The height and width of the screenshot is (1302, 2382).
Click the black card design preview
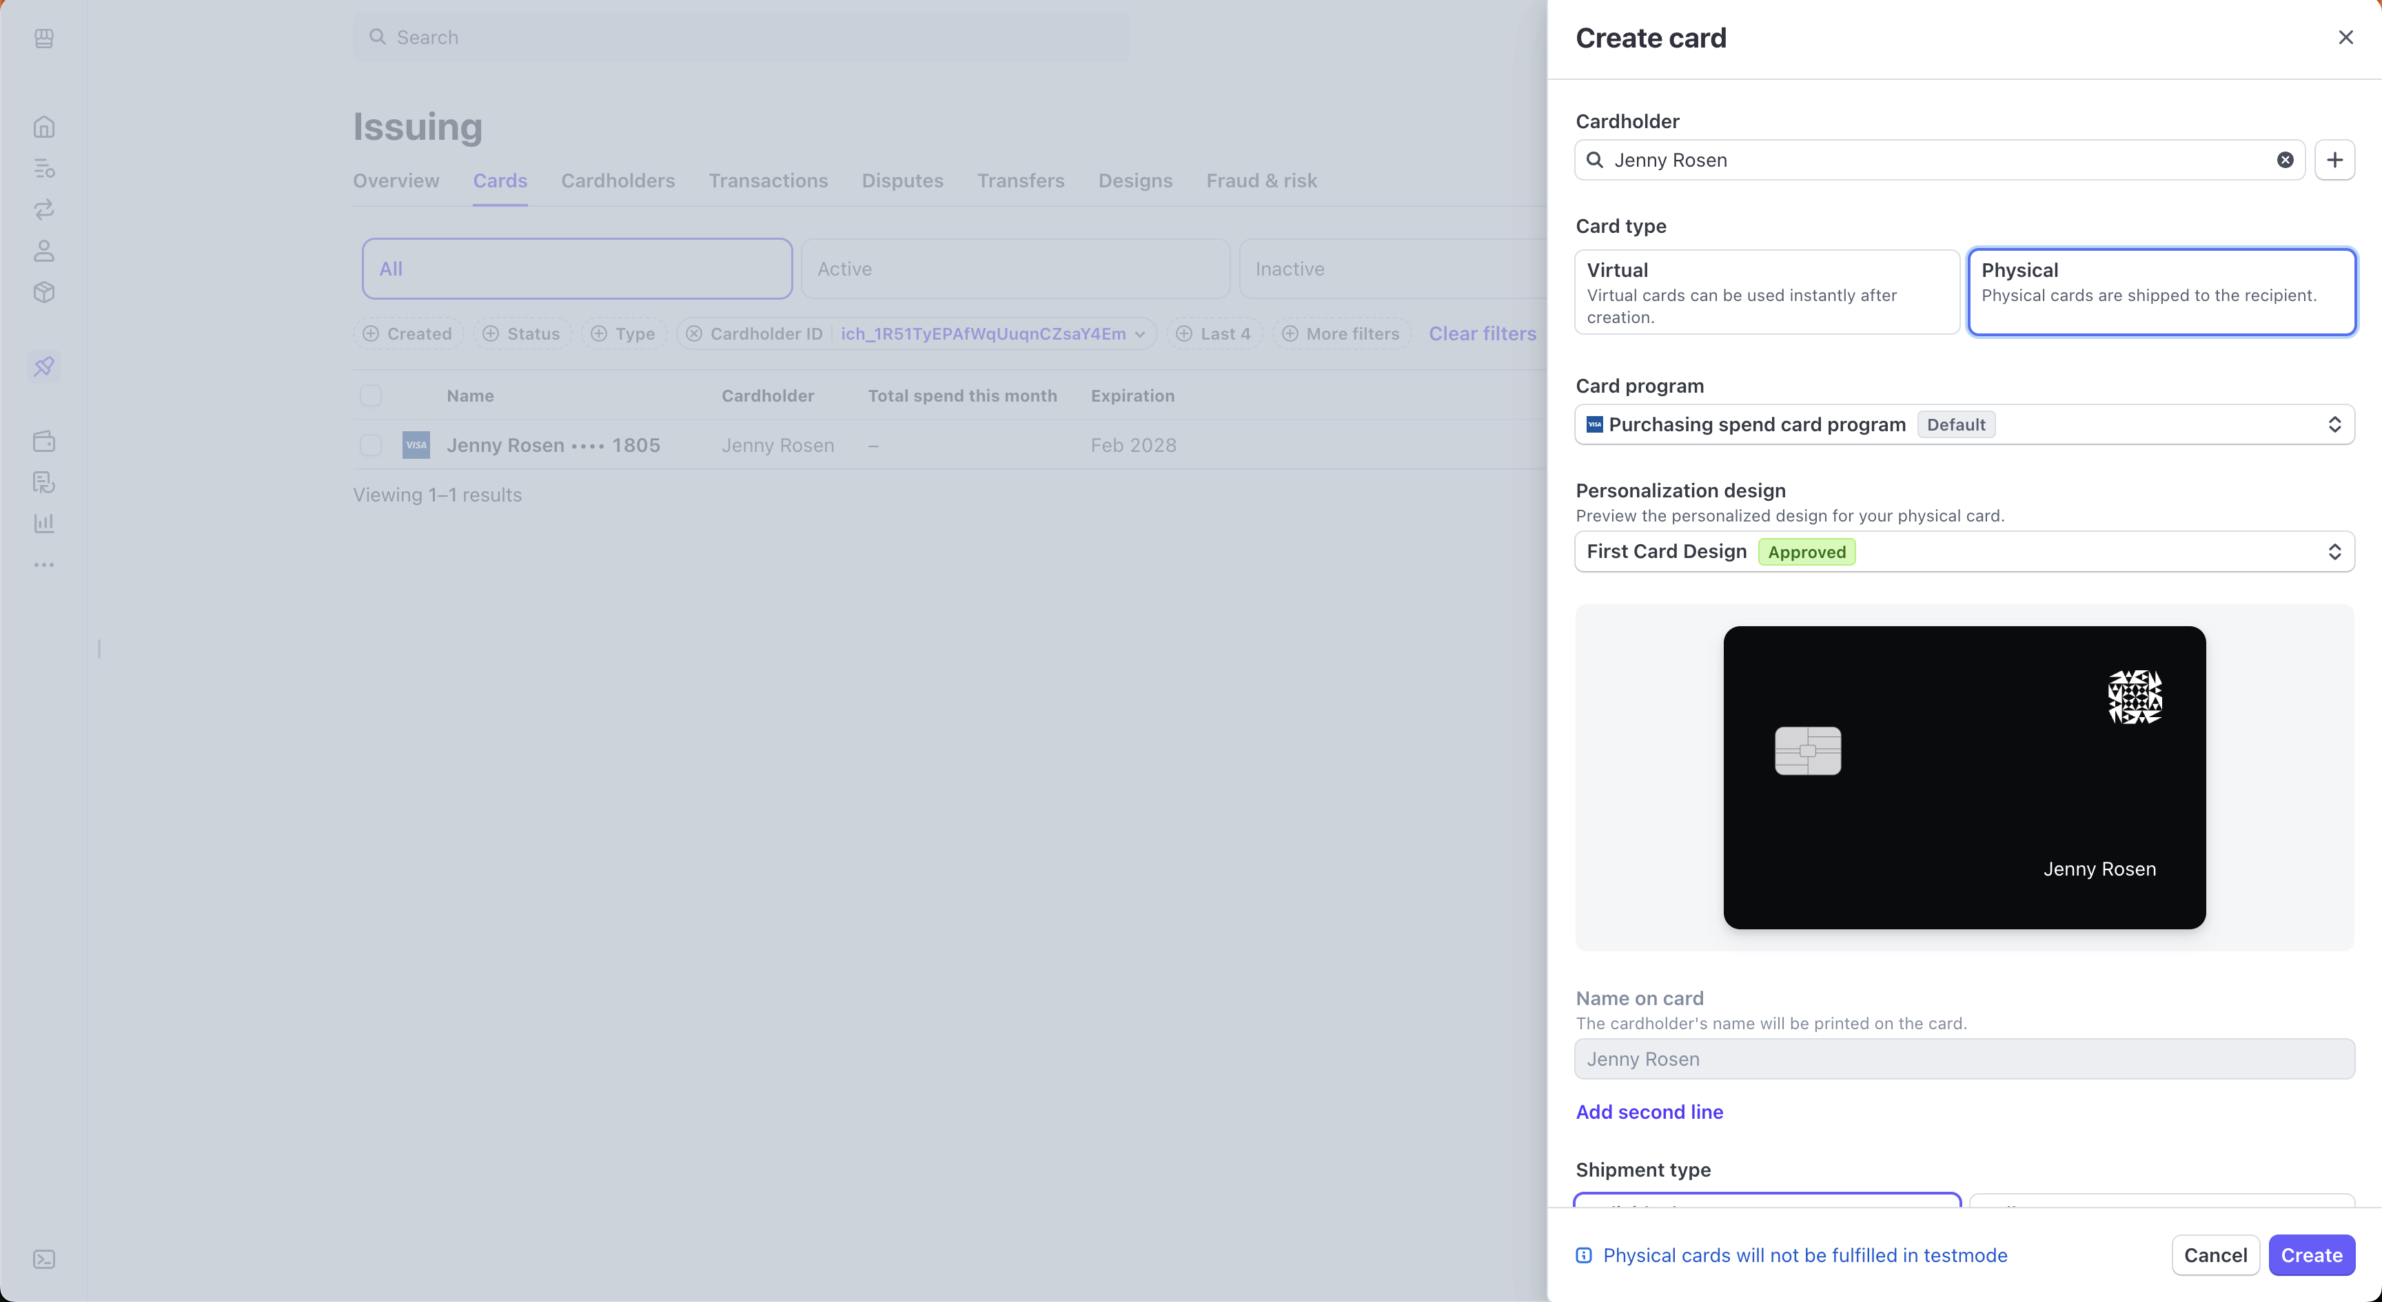[1964, 777]
